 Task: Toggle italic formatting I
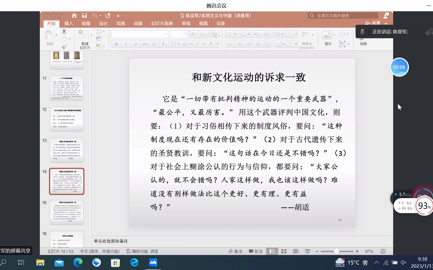click(x=126, y=44)
